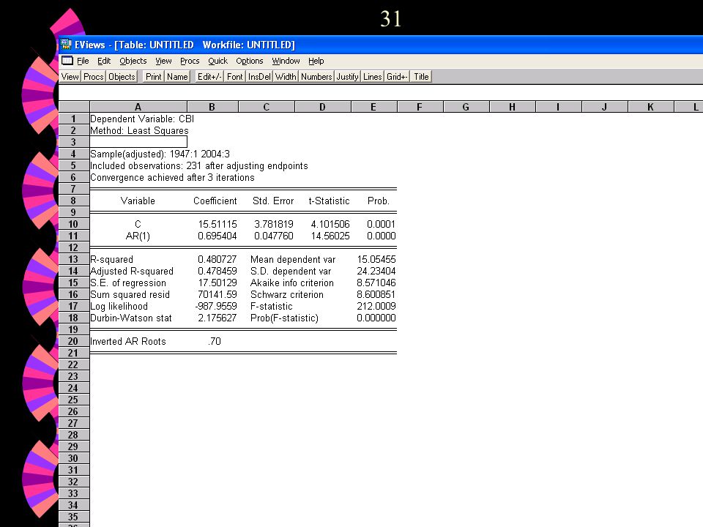This screenshot has width=703, height=527.
Task: Select row 8 header
Action: click(73, 201)
